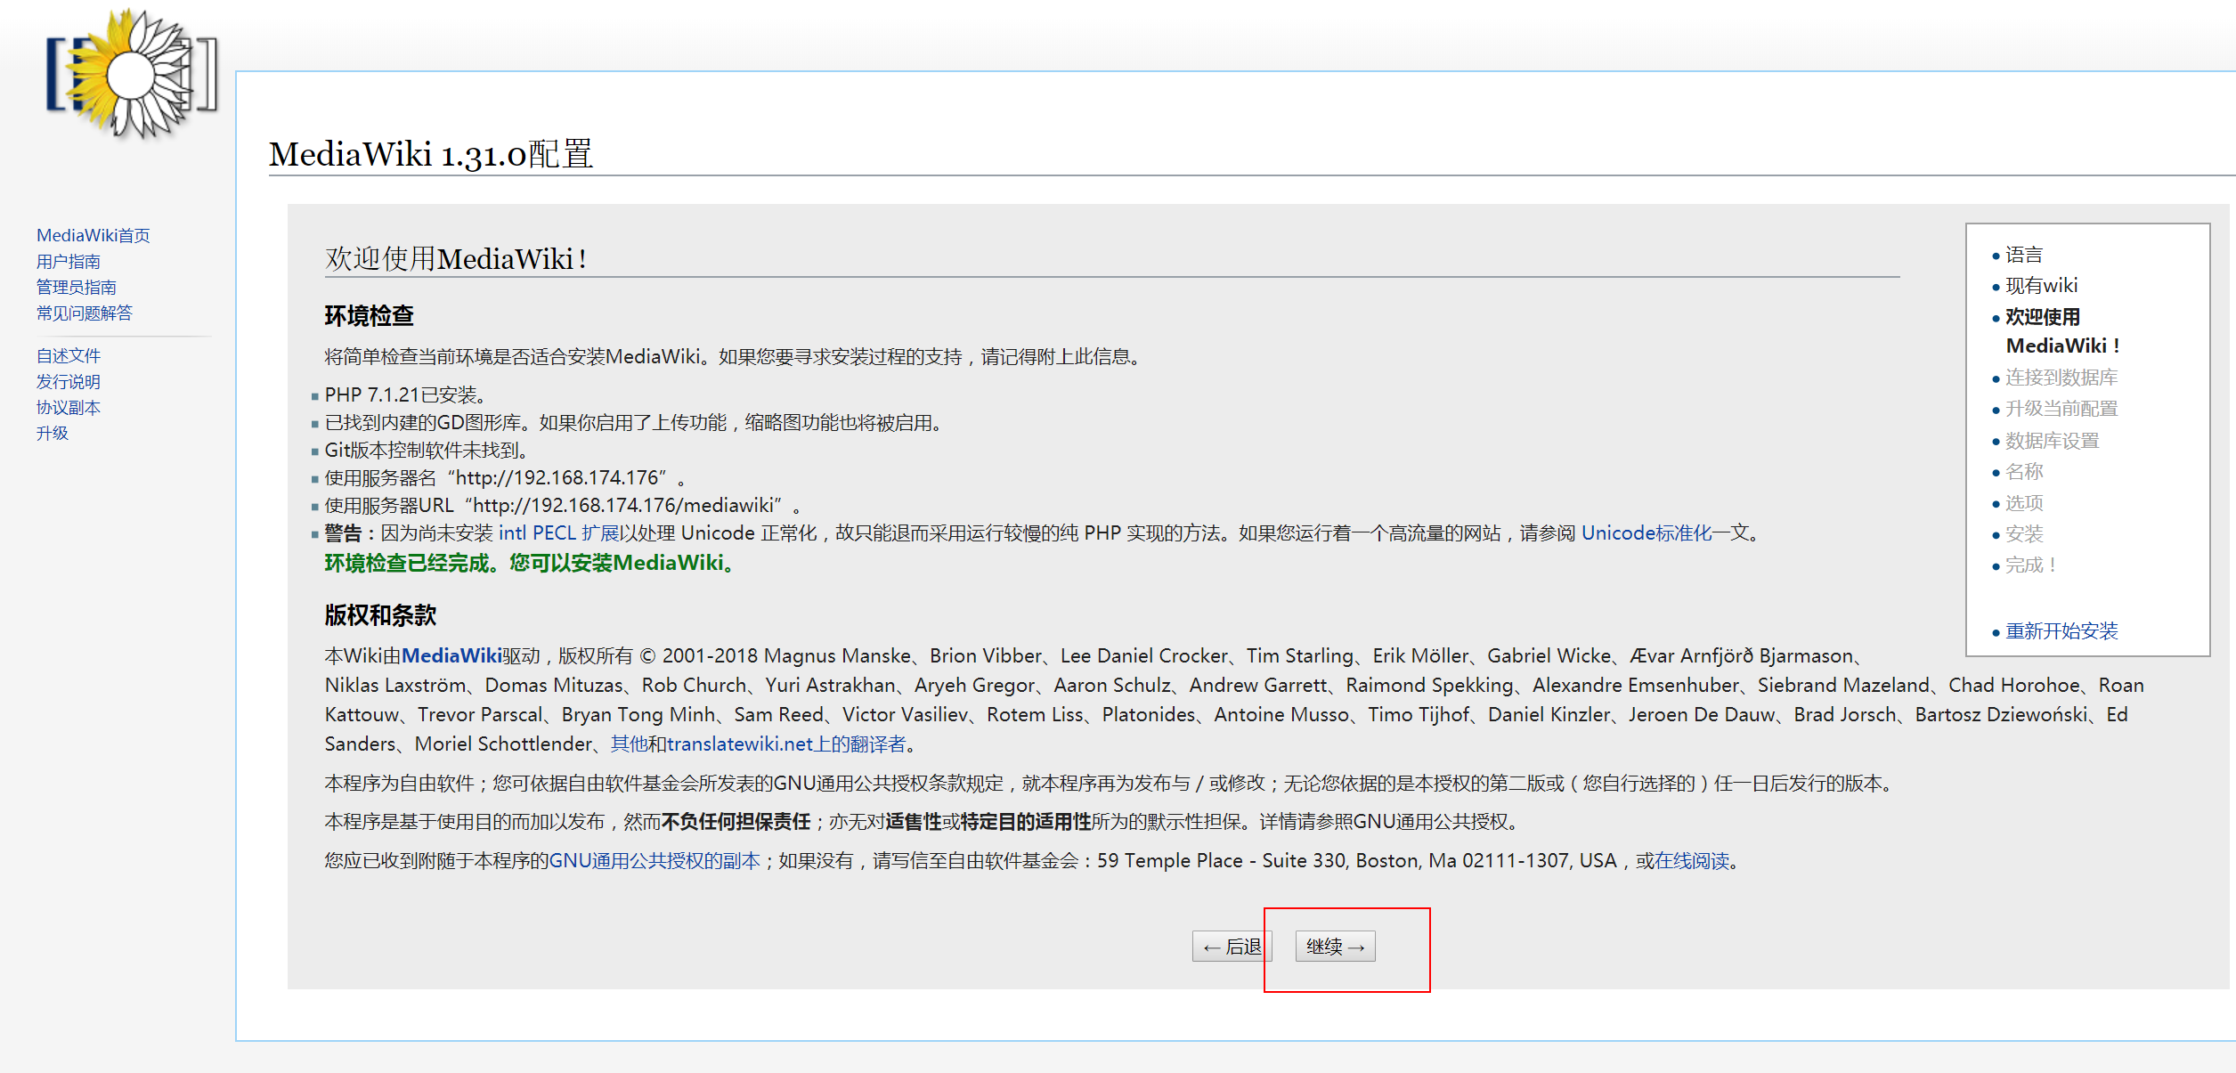Click the 版权和条款 heading
The image size is (2236, 1073).
(380, 615)
